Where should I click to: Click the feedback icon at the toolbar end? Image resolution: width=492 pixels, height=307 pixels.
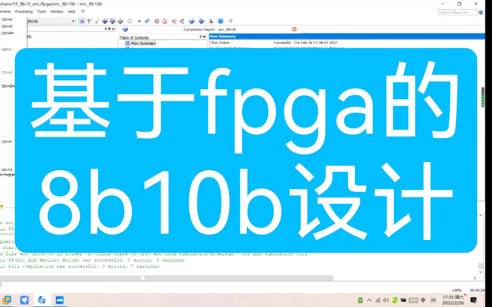click(231, 21)
